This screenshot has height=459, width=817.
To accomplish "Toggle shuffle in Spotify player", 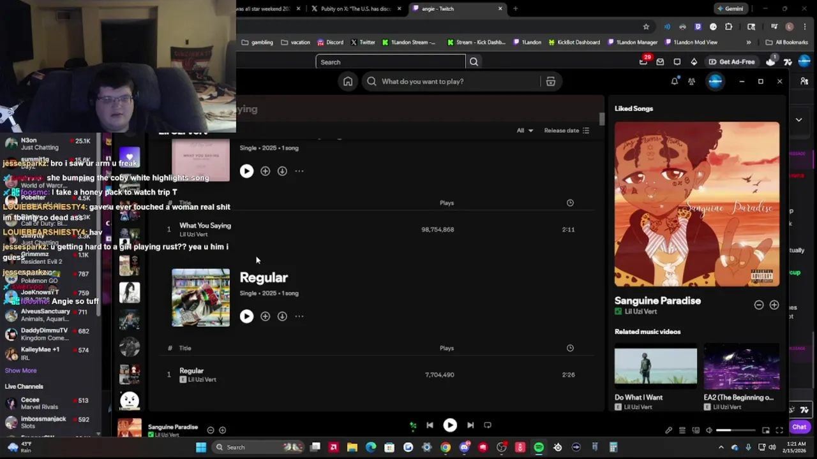I will point(413,425).
